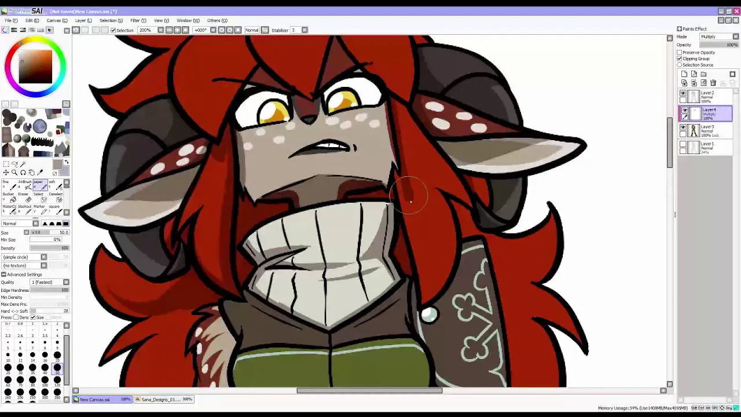The width and height of the screenshot is (741, 417).
Task: Switch to the New Canvas.sai tab
Action: click(102, 399)
